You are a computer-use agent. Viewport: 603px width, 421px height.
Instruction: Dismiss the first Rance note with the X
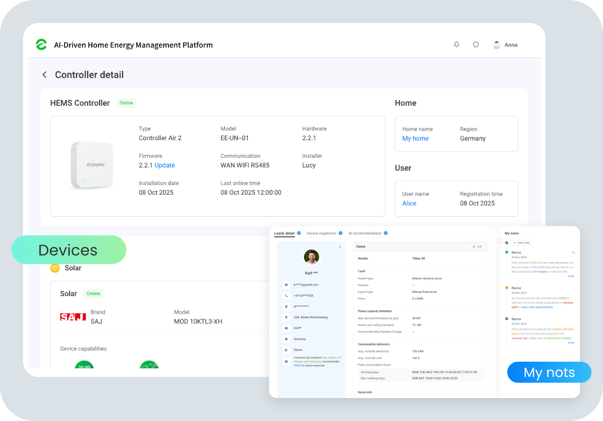pyautogui.click(x=573, y=253)
